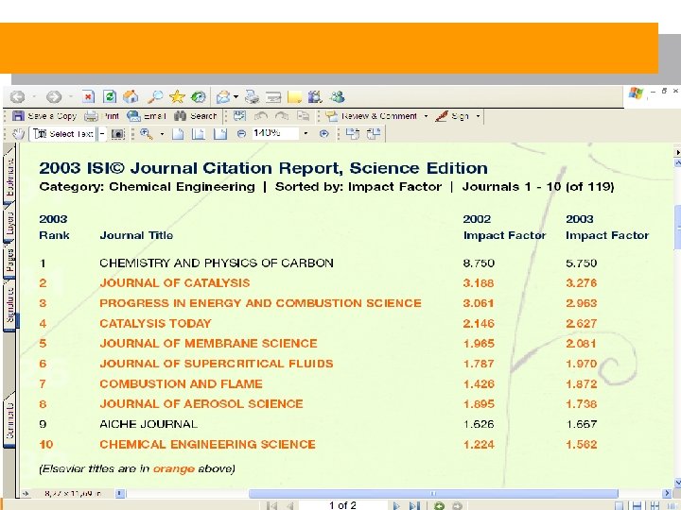Open the Layers side tab
The height and width of the screenshot is (510, 681).
pos(9,224)
